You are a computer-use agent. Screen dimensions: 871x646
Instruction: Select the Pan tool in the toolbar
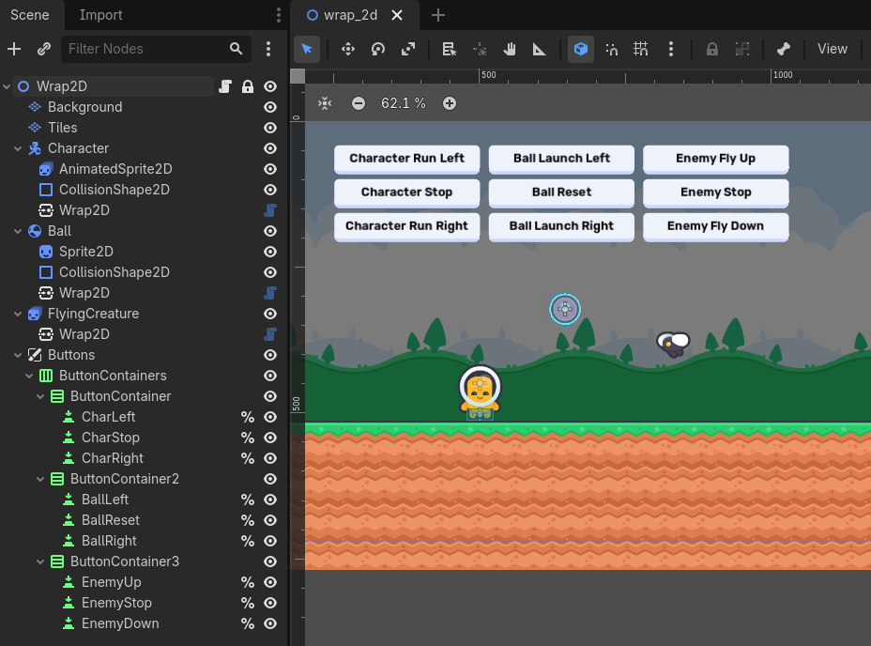click(x=510, y=49)
